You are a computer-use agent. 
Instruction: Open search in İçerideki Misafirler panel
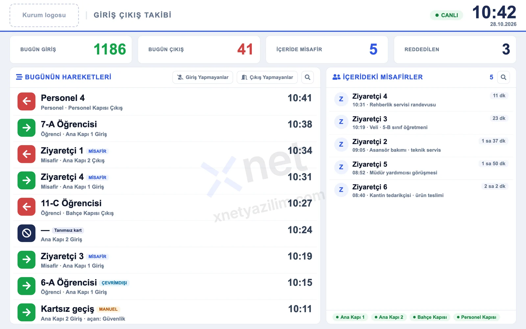point(503,77)
